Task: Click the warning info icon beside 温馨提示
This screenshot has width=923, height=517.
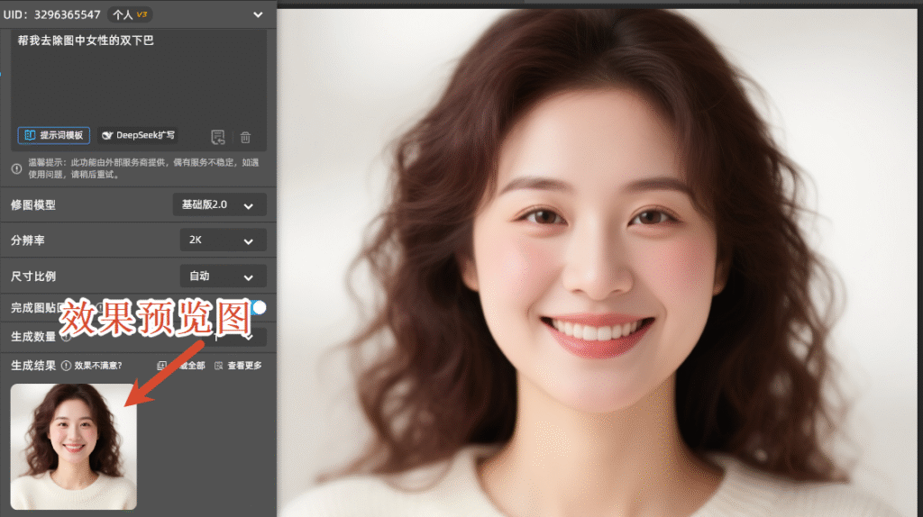Action: pos(17,168)
